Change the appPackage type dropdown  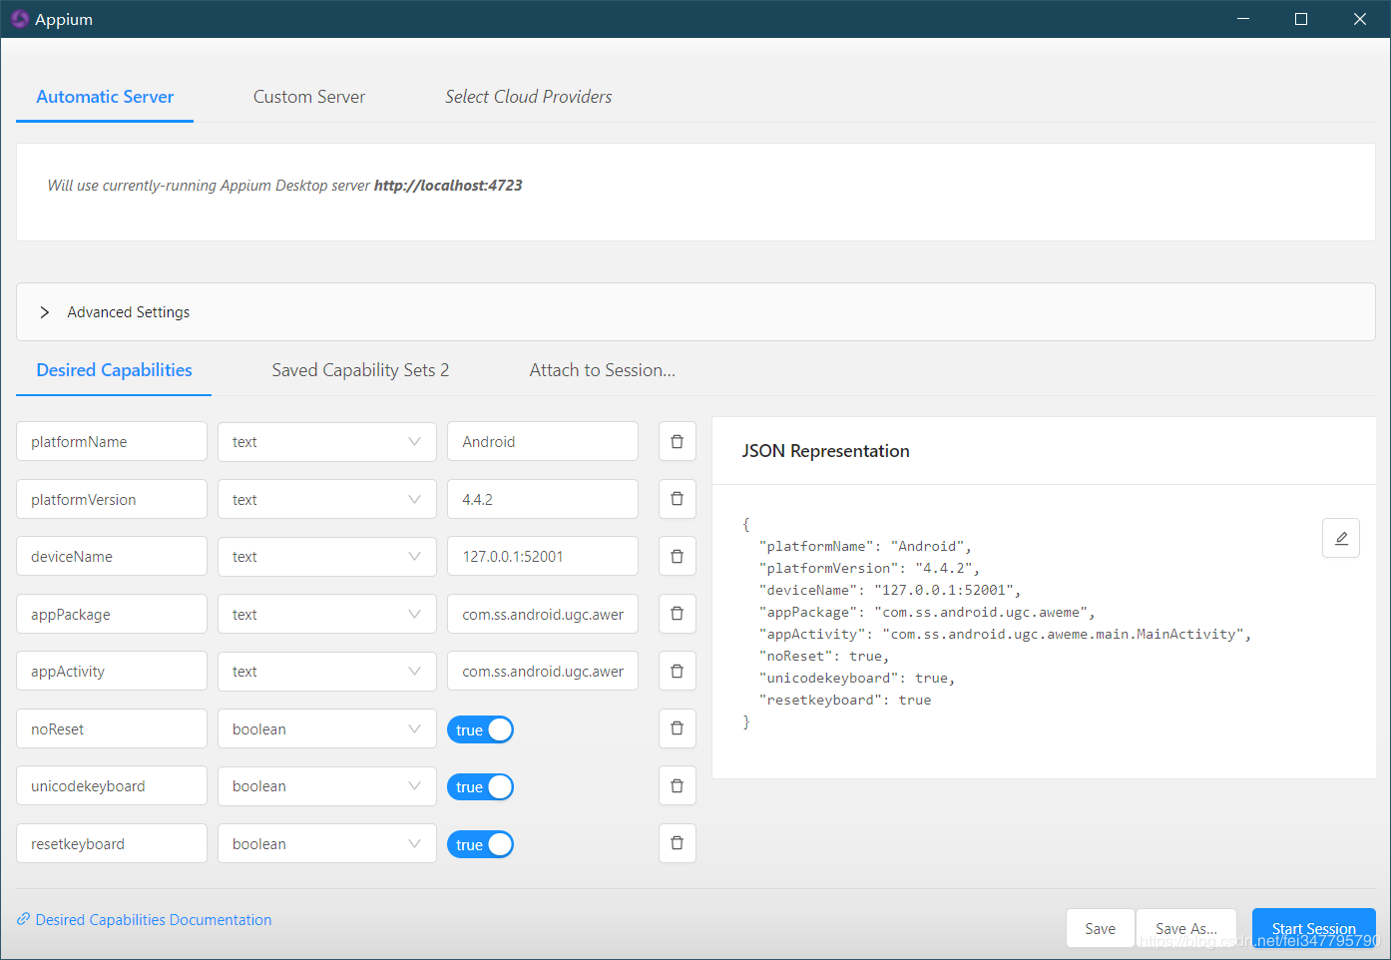click(327, 614)
